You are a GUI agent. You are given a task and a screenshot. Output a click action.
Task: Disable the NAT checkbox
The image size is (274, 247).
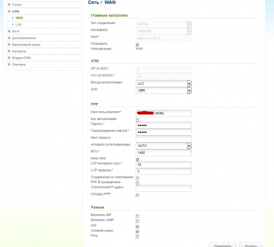138,226
